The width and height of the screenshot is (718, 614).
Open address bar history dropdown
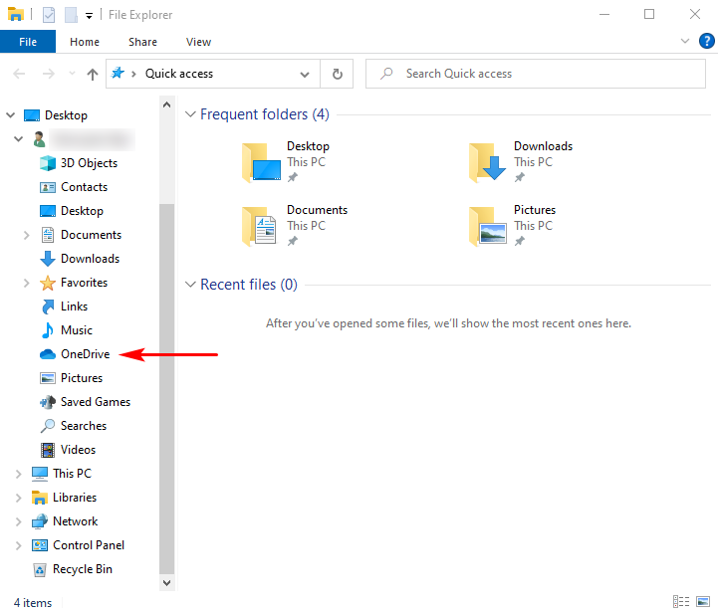point(306,74)
